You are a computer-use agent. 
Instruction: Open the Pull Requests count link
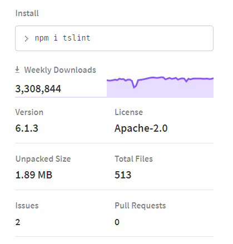click(117, 222)
